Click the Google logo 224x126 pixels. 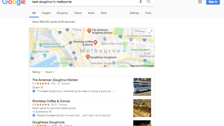pyautogui.click(x=14, y=3)
